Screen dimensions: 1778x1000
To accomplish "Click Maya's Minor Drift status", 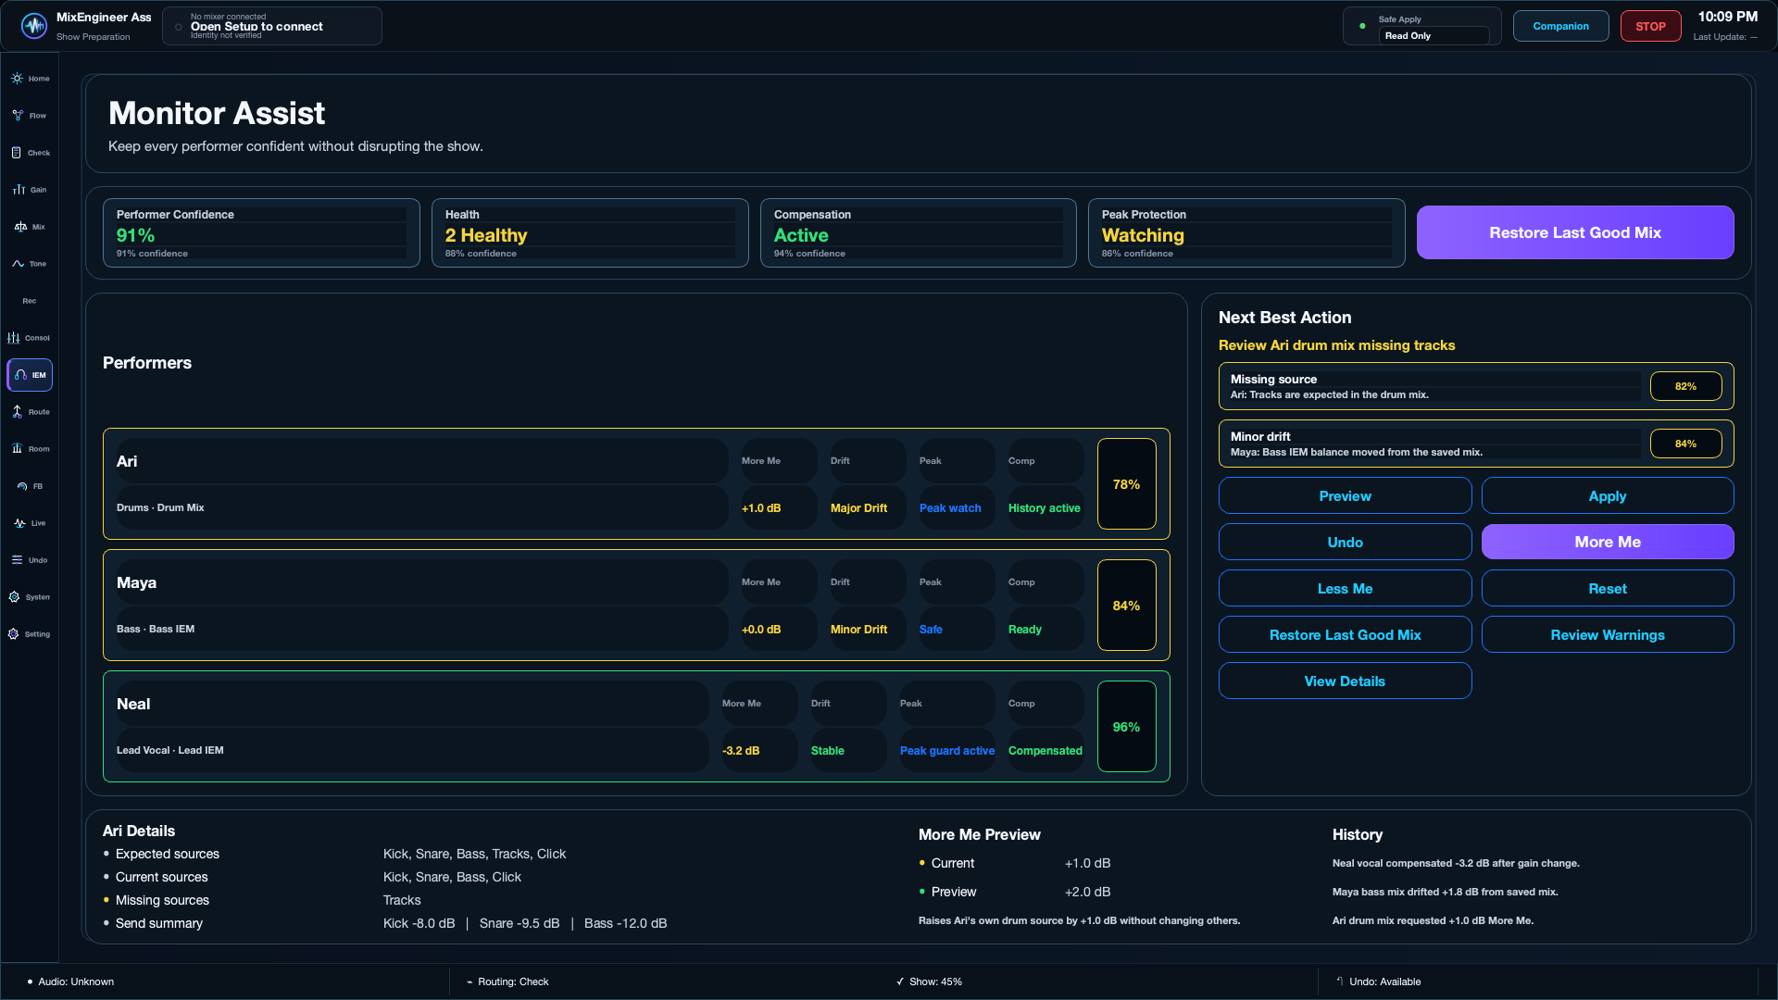I will (x=858, y=630).
